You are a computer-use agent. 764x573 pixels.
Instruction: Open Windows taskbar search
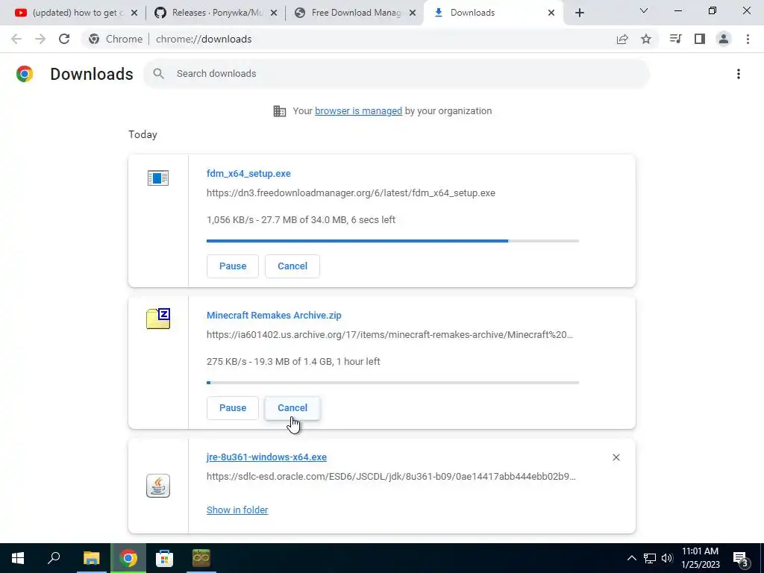pos(54,558)
